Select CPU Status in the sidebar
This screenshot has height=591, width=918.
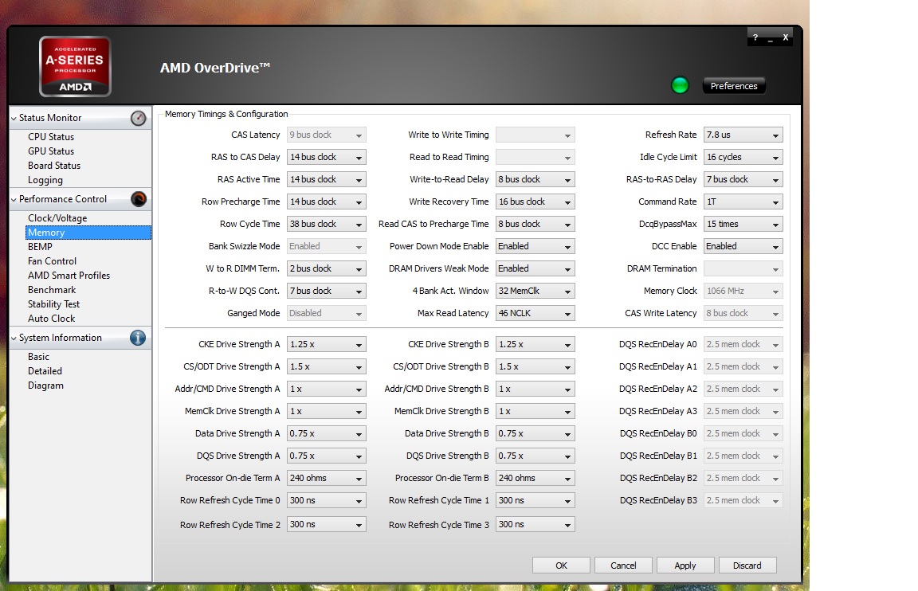[51, 137]
